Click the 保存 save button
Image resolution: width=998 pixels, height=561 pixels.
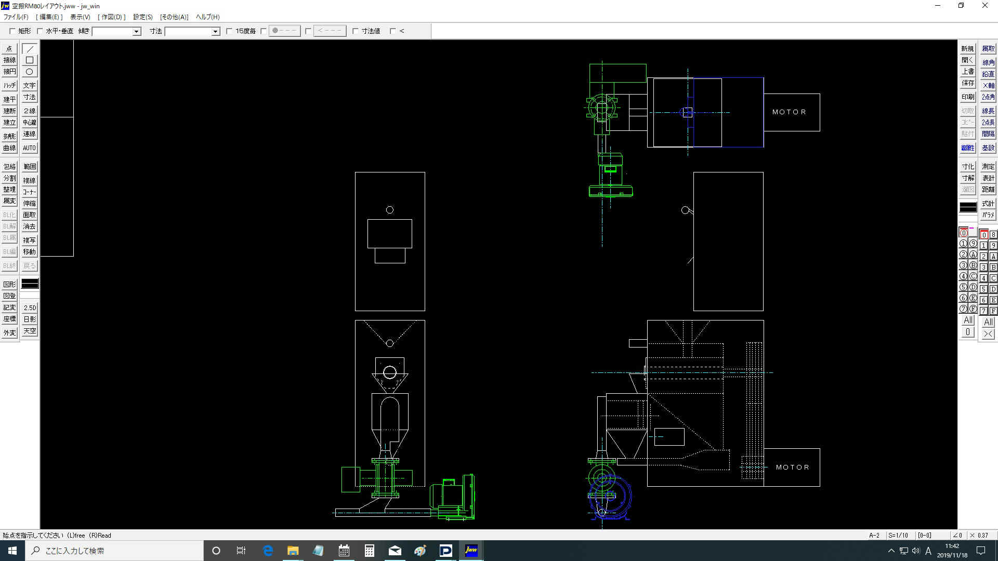point(968,83)
